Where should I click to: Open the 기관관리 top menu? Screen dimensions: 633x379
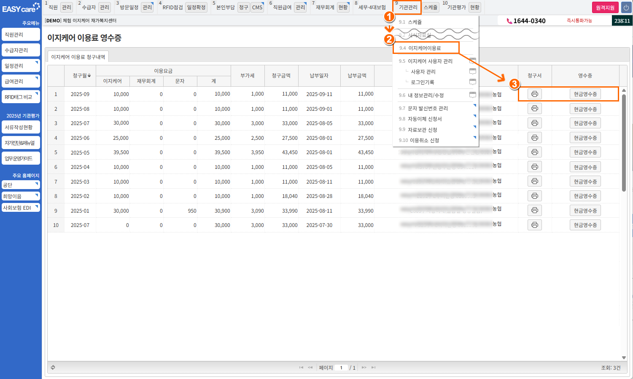tap(407, 7)
